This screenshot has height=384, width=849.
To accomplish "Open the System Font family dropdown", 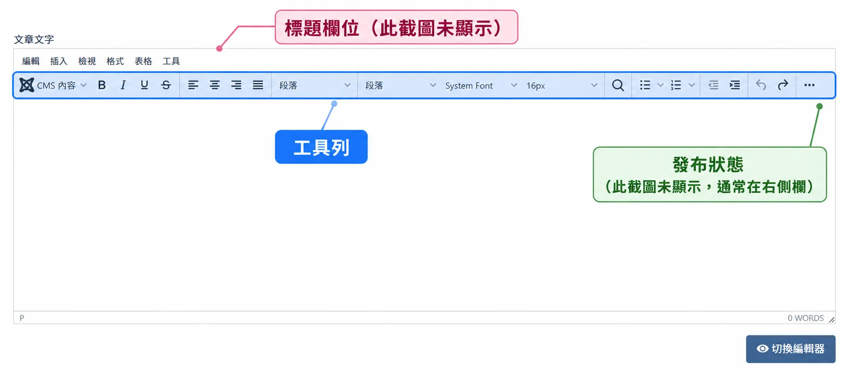I will tap(481, 85).
